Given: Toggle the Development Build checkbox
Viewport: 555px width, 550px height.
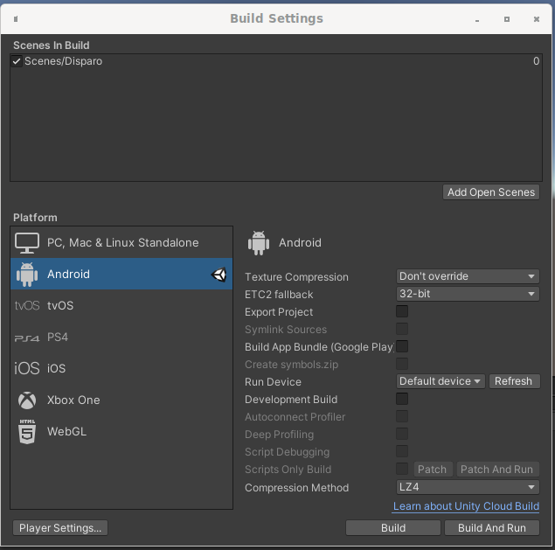Looking at the screenshot, I should click(402, 399).
